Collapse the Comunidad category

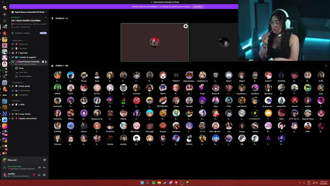point(18,82)
